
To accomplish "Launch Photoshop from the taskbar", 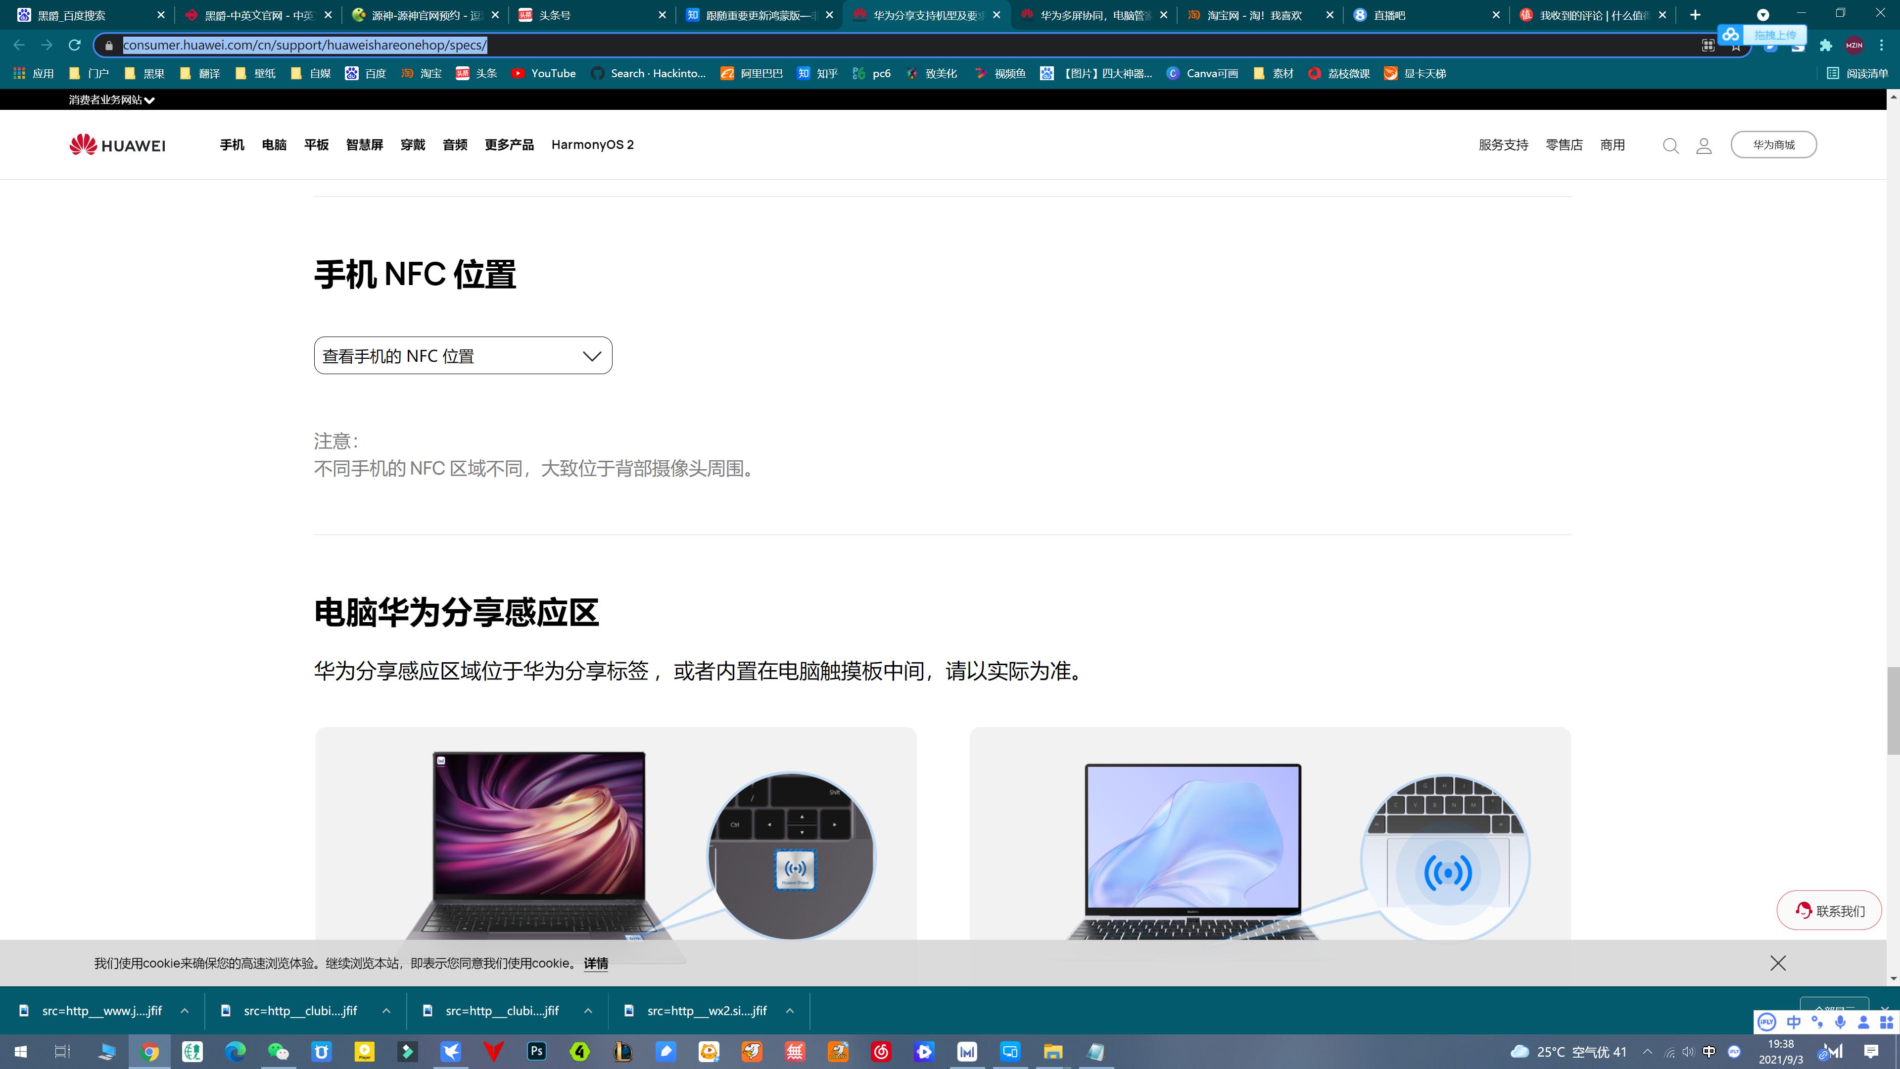I will click(x=537, y=1052).
